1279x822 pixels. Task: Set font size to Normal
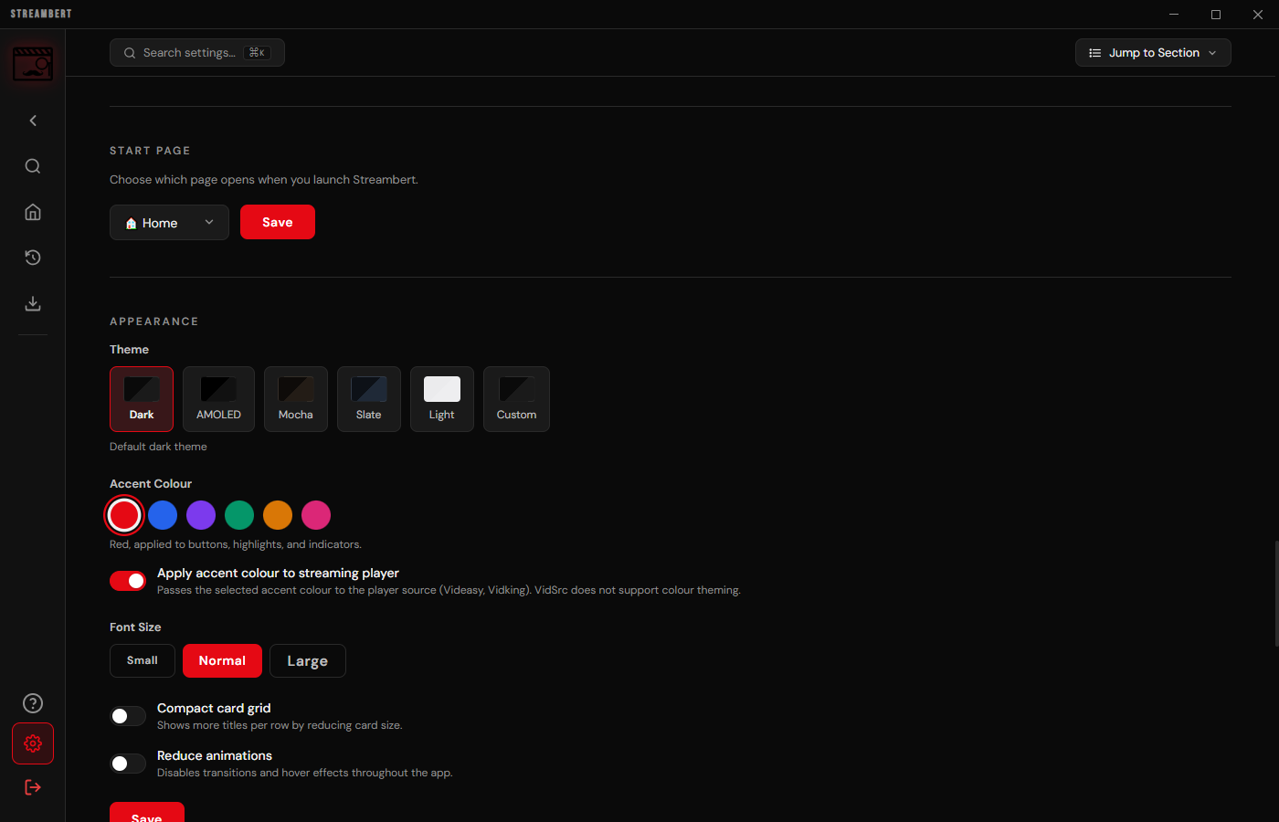click(222, 660)
